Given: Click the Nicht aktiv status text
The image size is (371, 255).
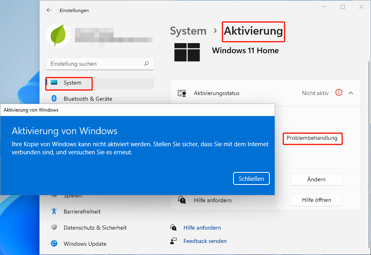Looking at the screenshot, I should (315, 93).
